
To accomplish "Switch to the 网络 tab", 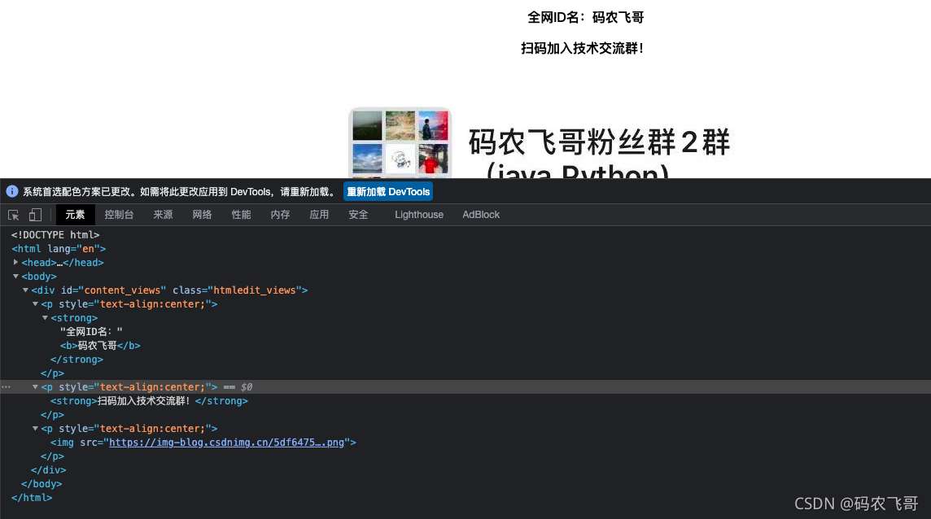I will [x=202, y=215].
